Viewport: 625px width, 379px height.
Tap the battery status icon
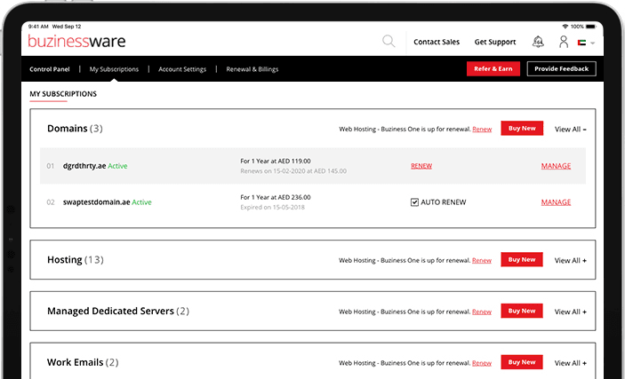(x=593, y=27)
